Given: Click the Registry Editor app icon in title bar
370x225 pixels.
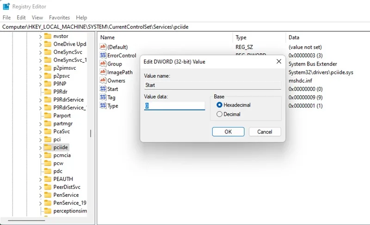Looking at the screenshot, I should pyautogui.click(x=6, y=6).
